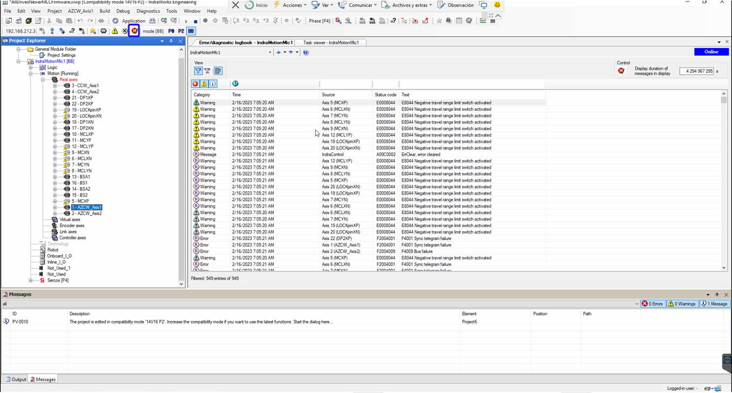Click the blue Online button
The width and height of the screenshot is (732, 393).
click(x=711, y=52)
